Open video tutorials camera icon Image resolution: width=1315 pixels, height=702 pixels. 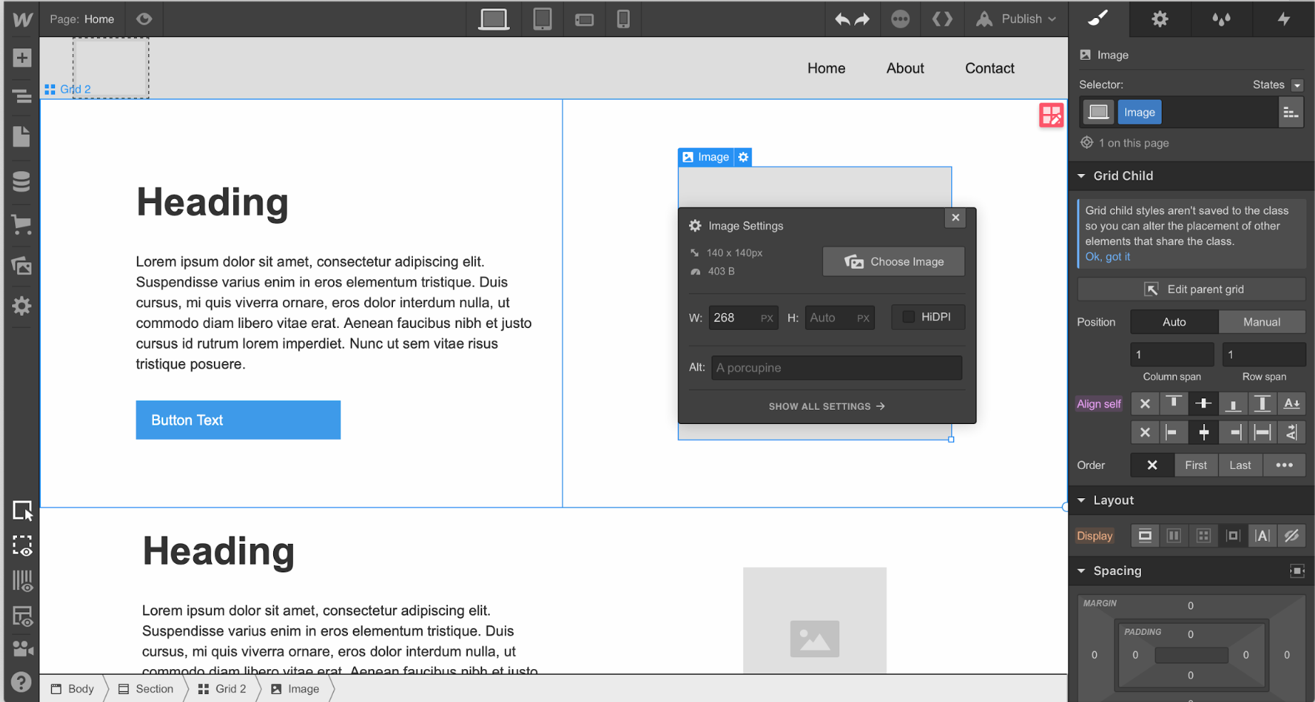click(23, 649)
